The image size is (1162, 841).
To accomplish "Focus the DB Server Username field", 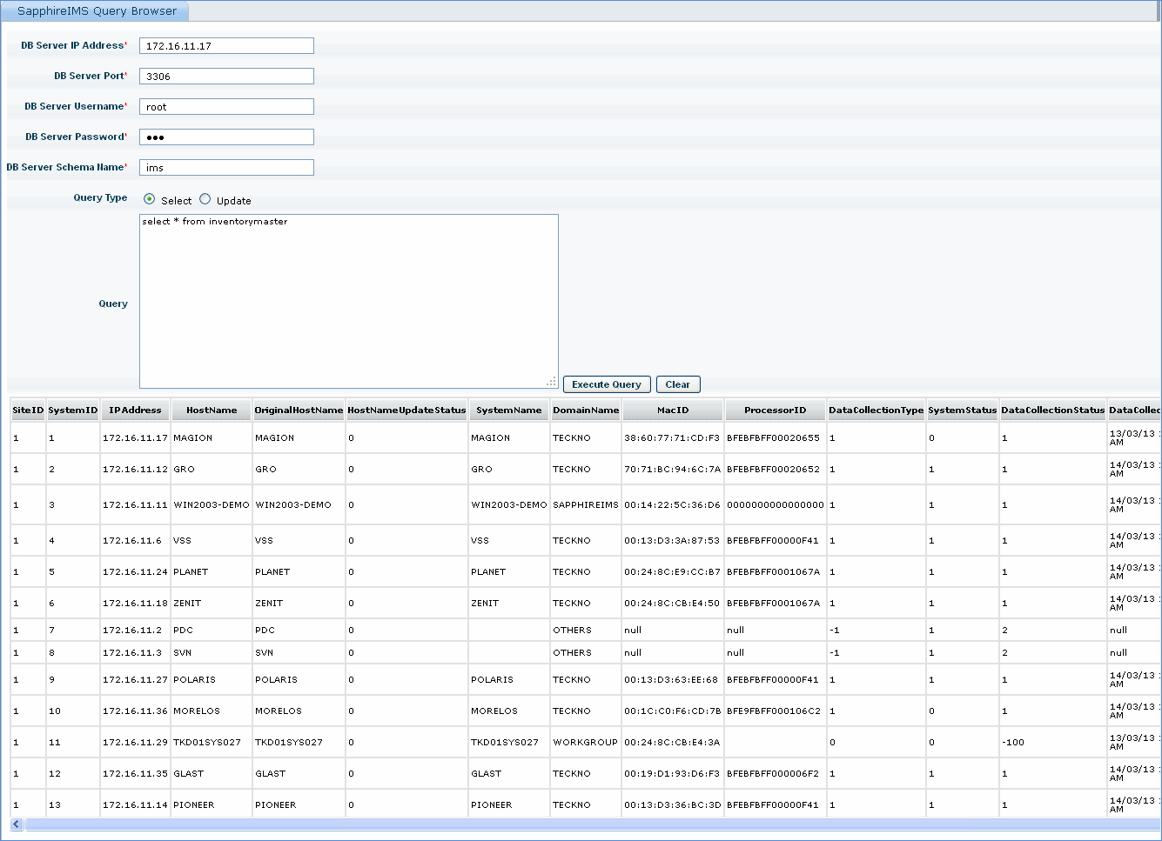I will coord(226,107).
